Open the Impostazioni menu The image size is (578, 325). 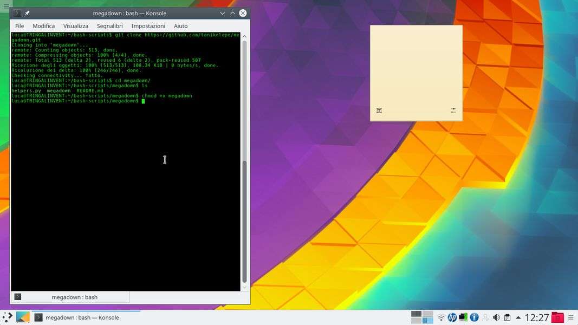[148, 26]
